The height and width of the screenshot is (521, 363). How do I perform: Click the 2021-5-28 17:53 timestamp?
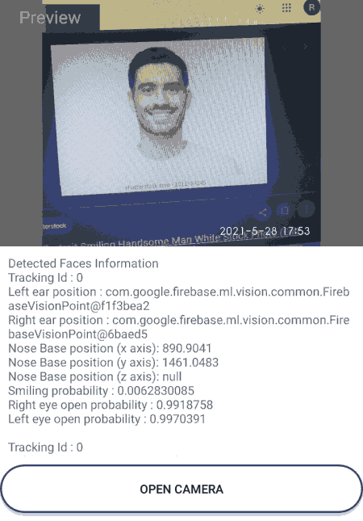click(x=265, y=231)
